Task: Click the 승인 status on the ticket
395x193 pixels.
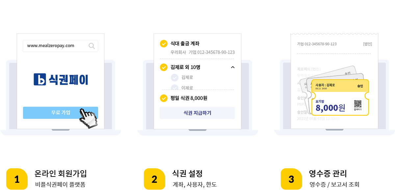Action: tap(360, 86)
